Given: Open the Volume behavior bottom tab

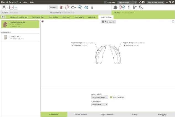Looking at the screenshot, I should [81, 115].
